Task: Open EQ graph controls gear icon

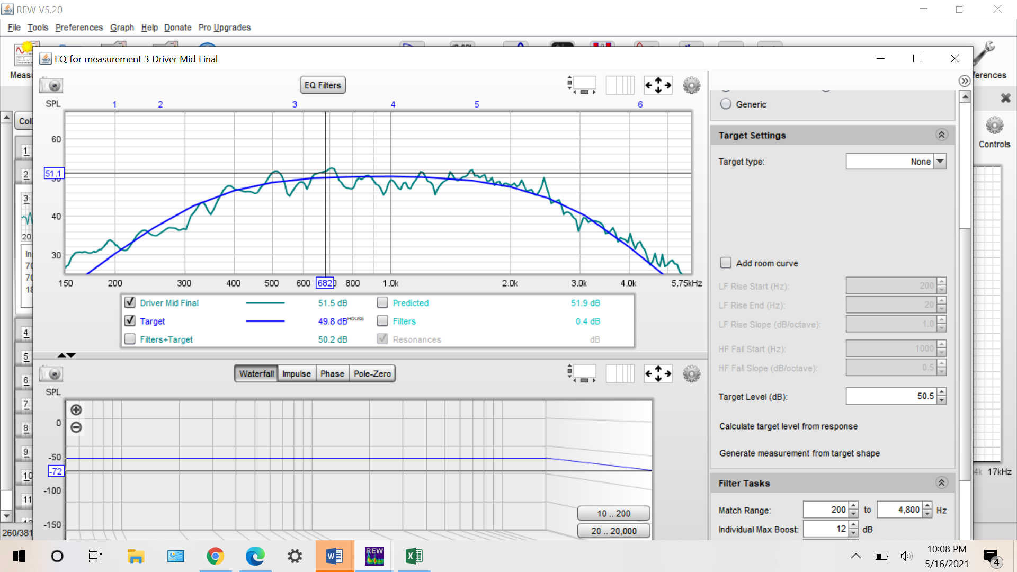Action: point(691,85)
